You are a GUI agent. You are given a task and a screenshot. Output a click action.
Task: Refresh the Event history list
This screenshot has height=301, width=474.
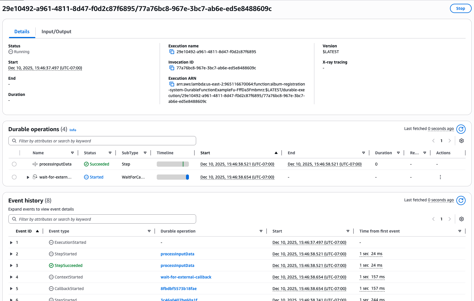coord(461,200)
